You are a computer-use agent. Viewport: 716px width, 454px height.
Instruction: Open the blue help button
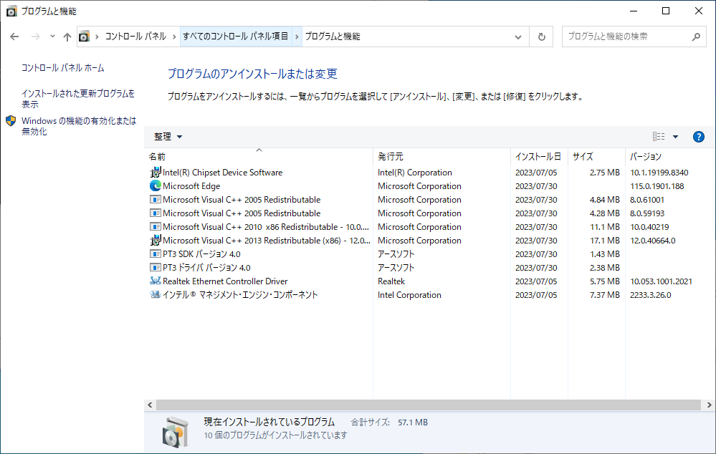(699, 137)
